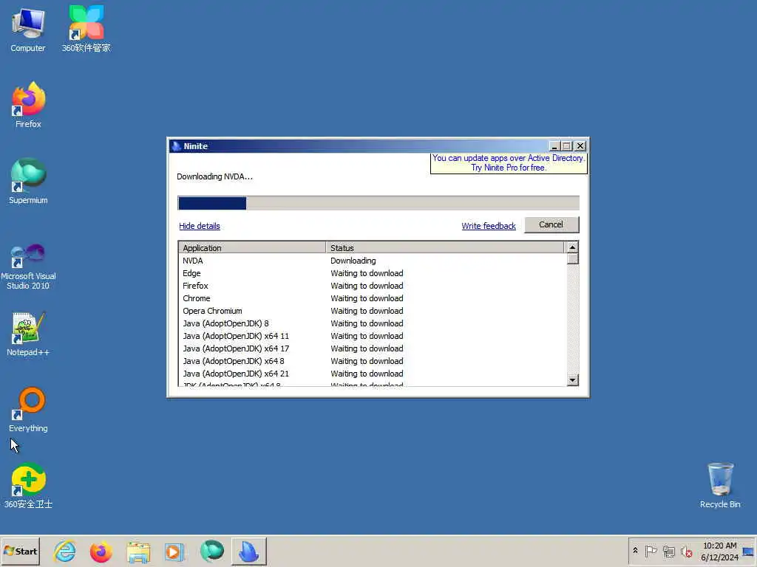
Task: Open muted volume tray icon
Action: [x=686, y=551]
